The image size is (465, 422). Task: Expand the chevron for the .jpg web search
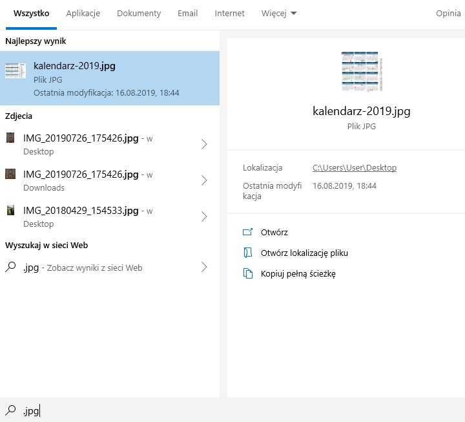(204, 267)
